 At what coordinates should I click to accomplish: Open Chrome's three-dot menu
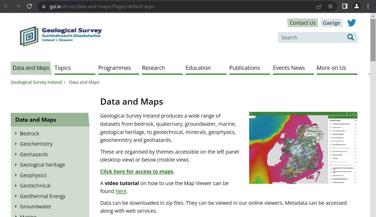click(368, 6)
